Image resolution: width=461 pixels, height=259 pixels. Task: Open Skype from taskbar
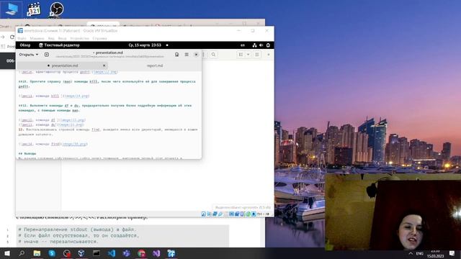point(52,253)
